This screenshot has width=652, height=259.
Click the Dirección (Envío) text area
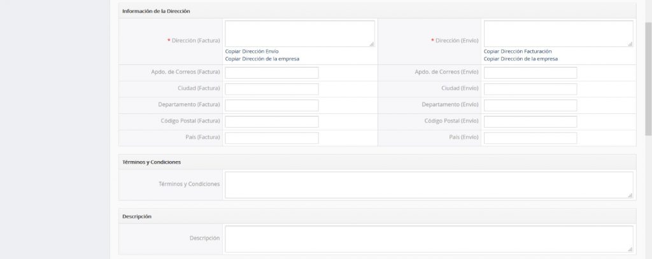click(x=558, y=33)
